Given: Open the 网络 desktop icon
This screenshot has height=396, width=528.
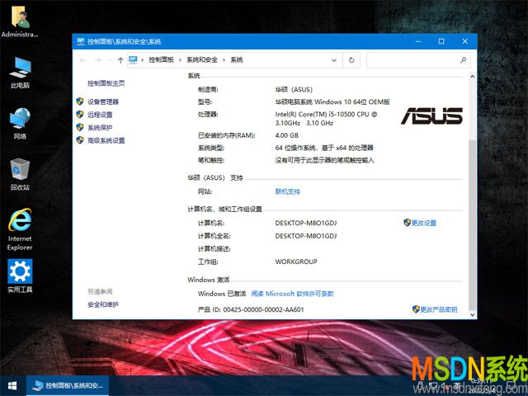Looking at the screenshot, I should [x=20, y=124].
